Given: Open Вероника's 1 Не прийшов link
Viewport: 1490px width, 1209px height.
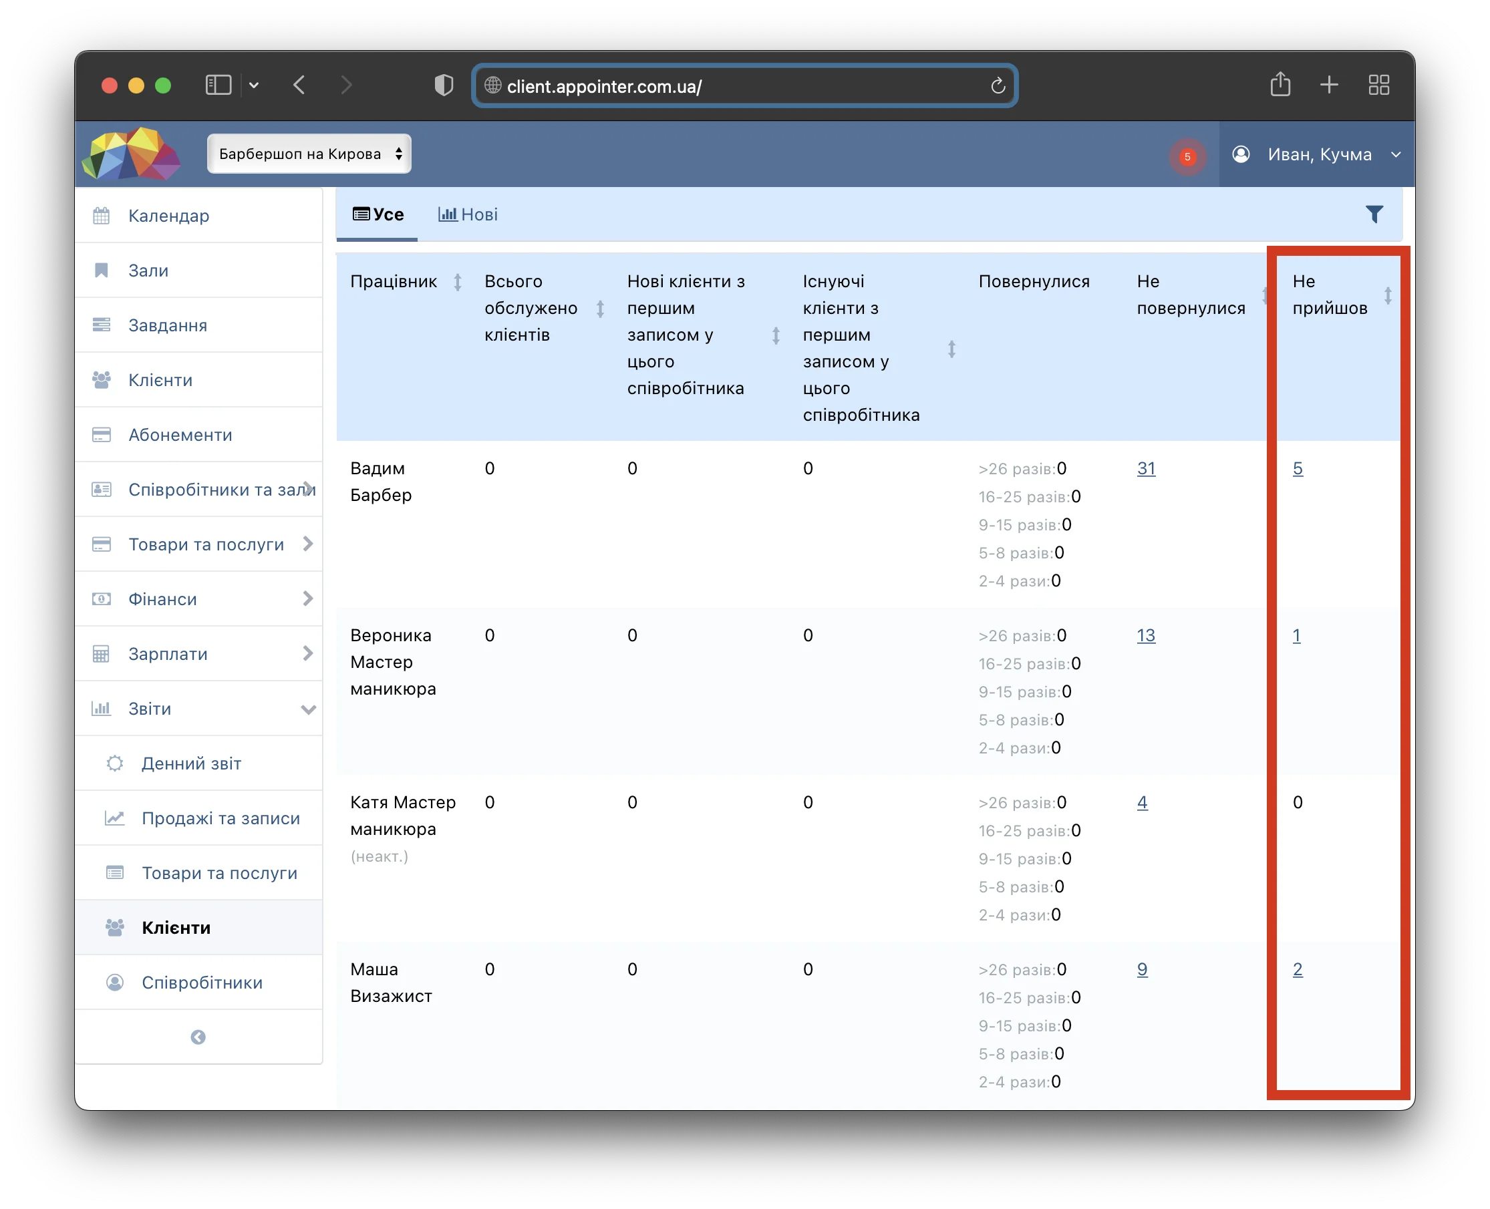Looking at the screenshot, I should pyautogui.click(x=1296, y=636).
